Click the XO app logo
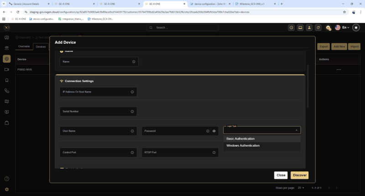Viewport: 365px width, 196px height. [x=7, y=27]
